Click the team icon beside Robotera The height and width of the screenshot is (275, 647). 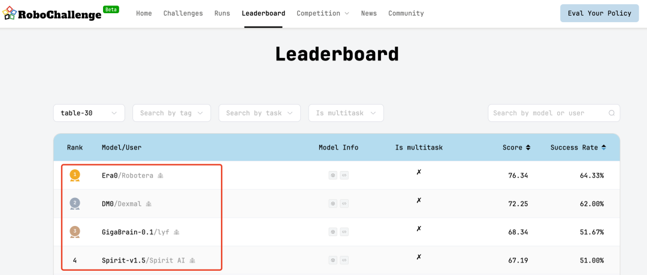160,176
